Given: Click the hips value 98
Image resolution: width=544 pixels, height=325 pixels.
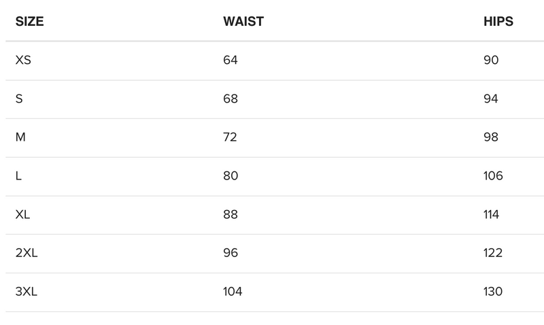Looking at the screenshot, I should coord(491,137).
